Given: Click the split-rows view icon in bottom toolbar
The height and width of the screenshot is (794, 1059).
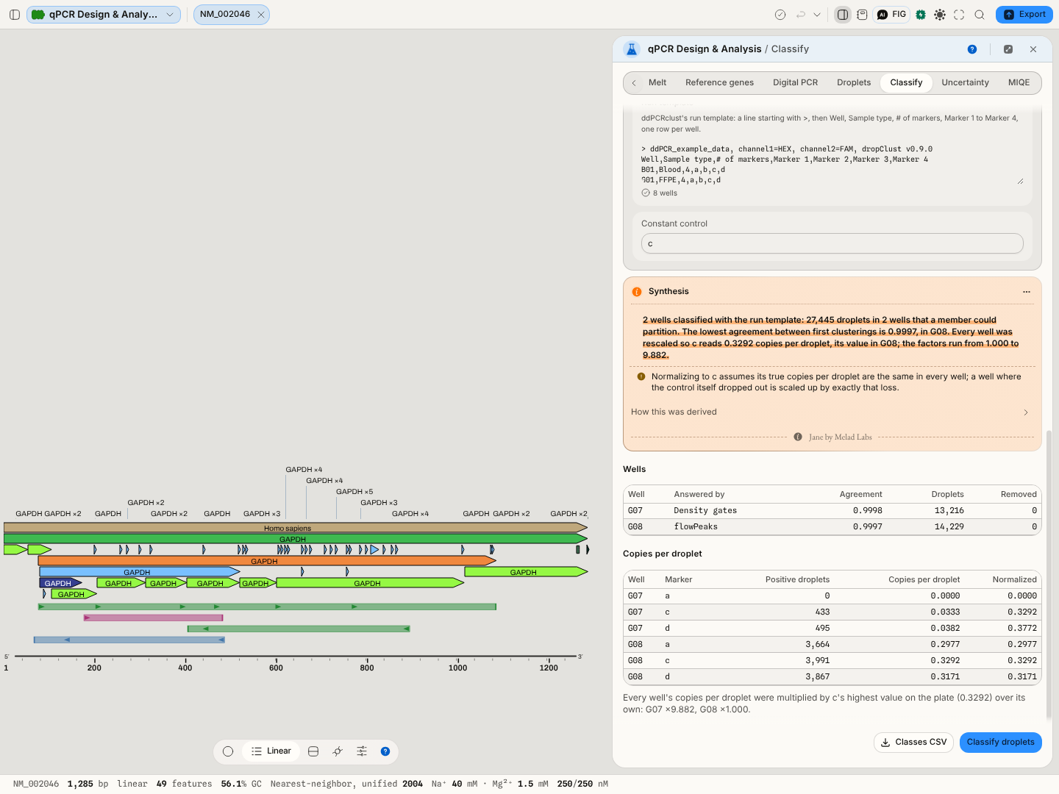Looking at the screenshot, I should tap(313, 751).
